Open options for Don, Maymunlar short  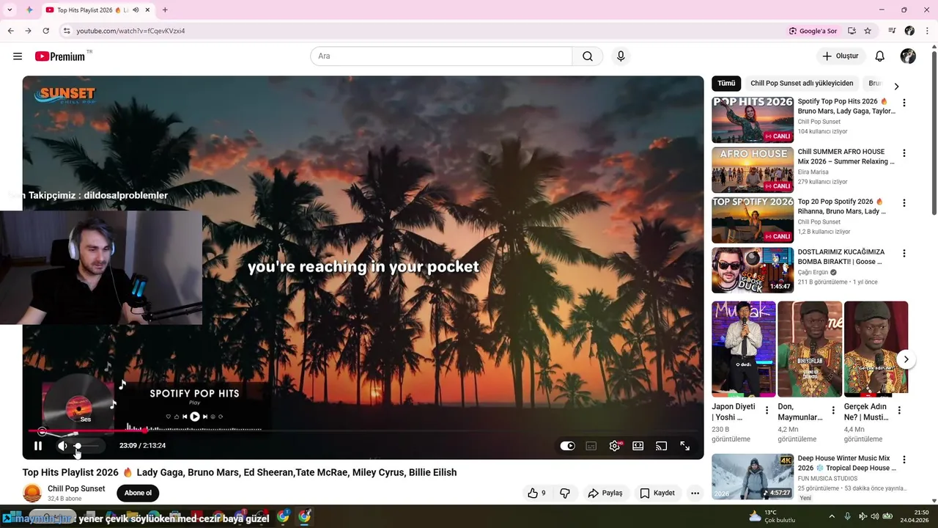pyautogui.click(x=833, y=411)
